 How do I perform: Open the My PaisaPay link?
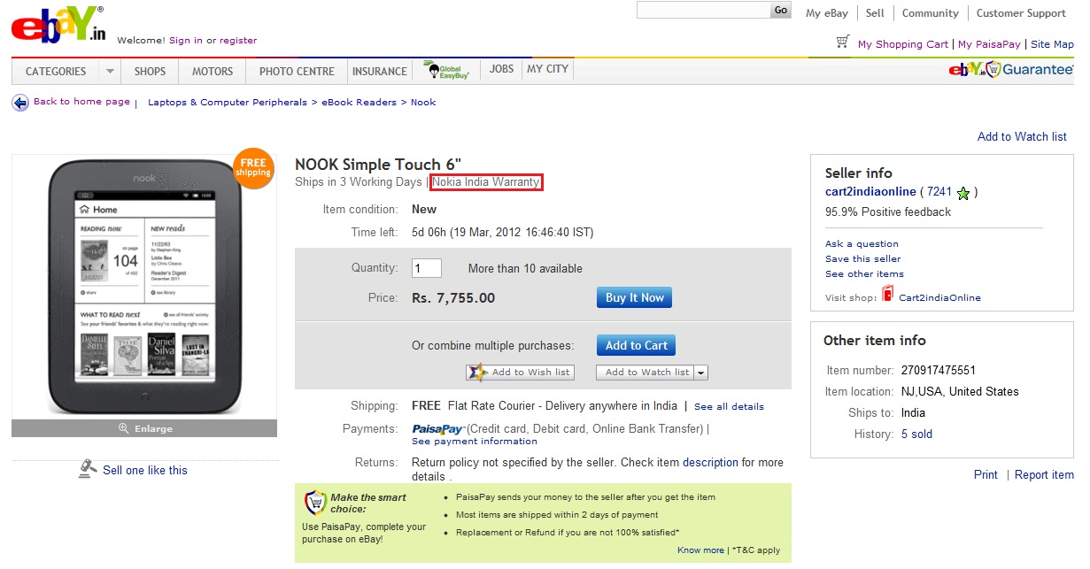pos(989,44)
